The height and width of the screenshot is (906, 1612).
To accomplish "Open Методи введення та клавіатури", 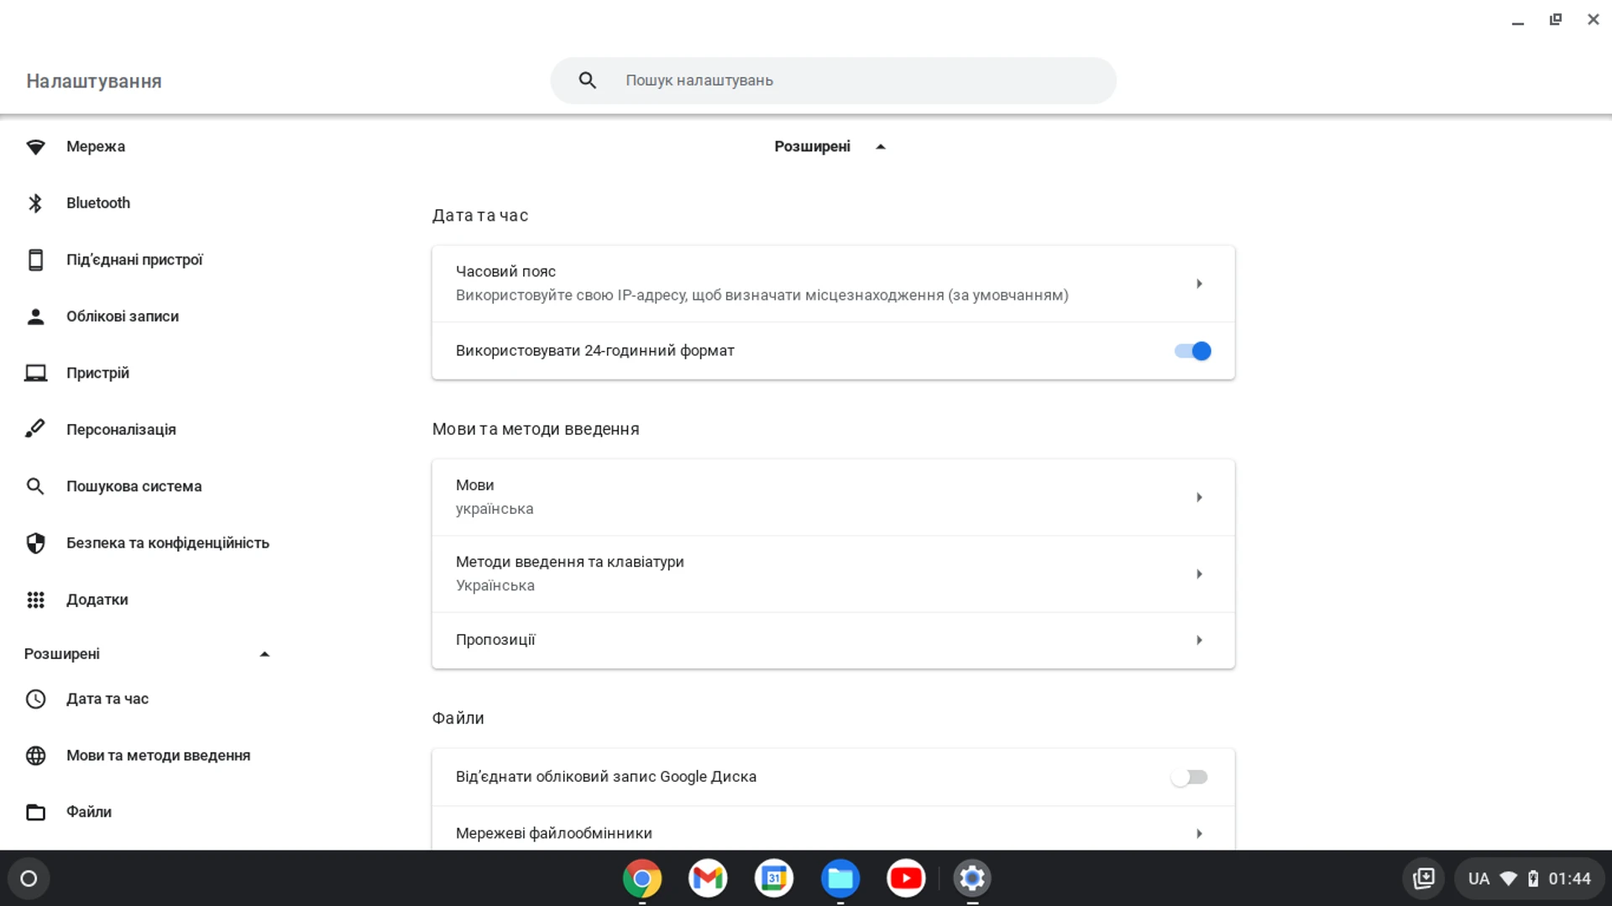I will [832, 573].
